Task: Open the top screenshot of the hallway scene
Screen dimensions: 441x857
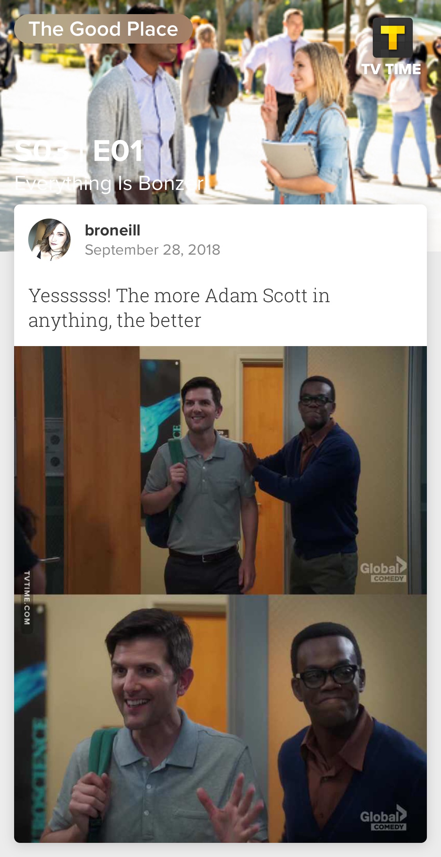Action: pos(220,470)
